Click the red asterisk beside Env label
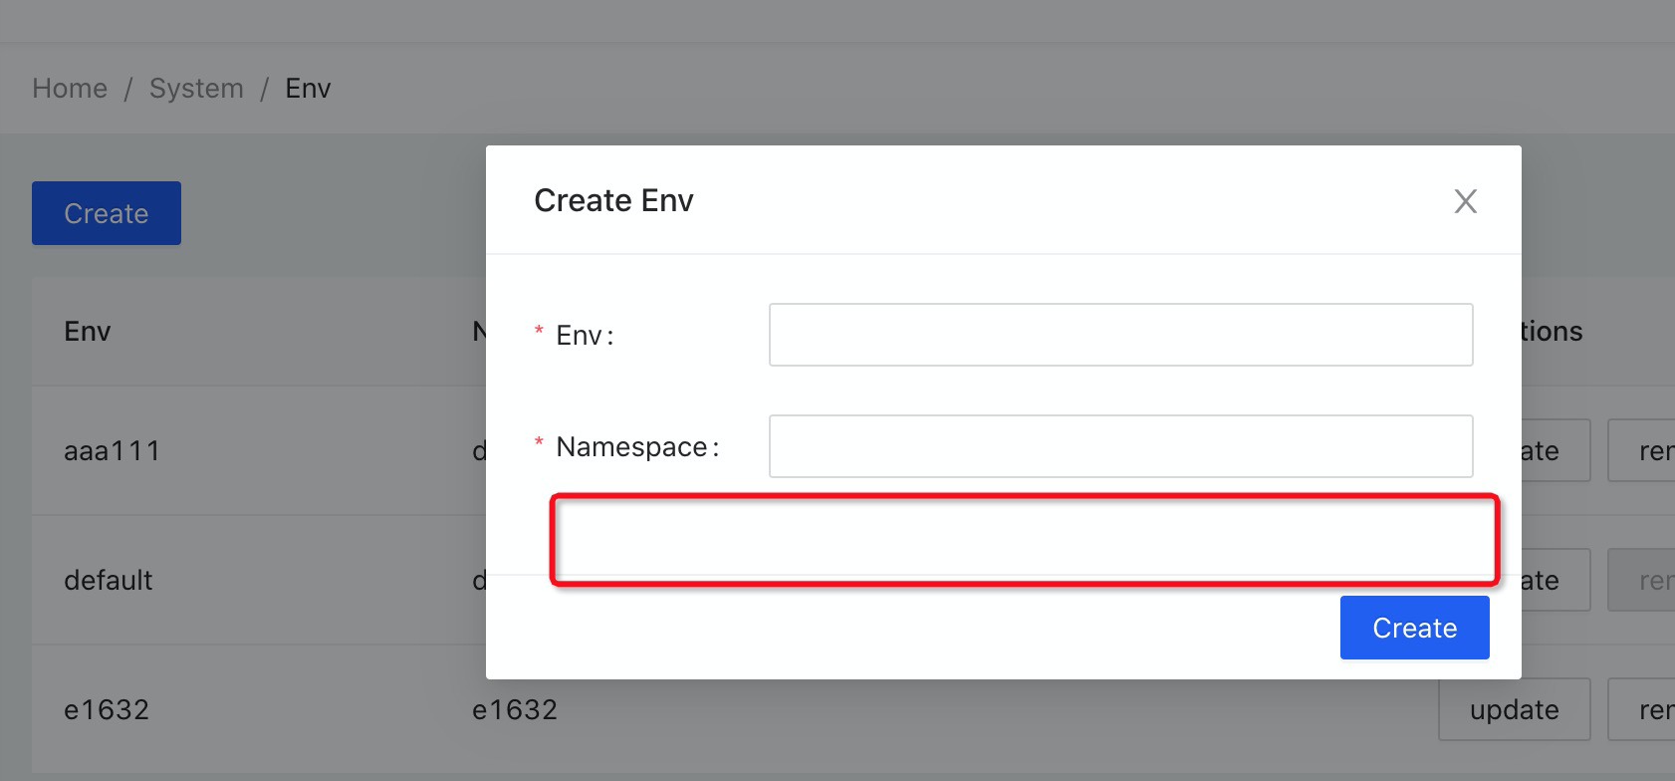The image size is (1675, 781). pos(538,329)
